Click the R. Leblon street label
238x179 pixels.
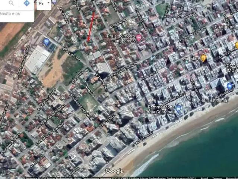[190, 16]
